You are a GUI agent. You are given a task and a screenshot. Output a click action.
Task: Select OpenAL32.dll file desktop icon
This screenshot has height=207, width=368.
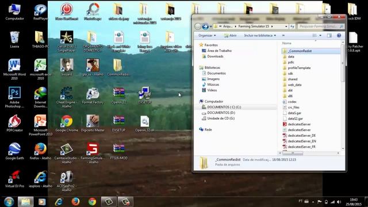[x=144, y=124]
